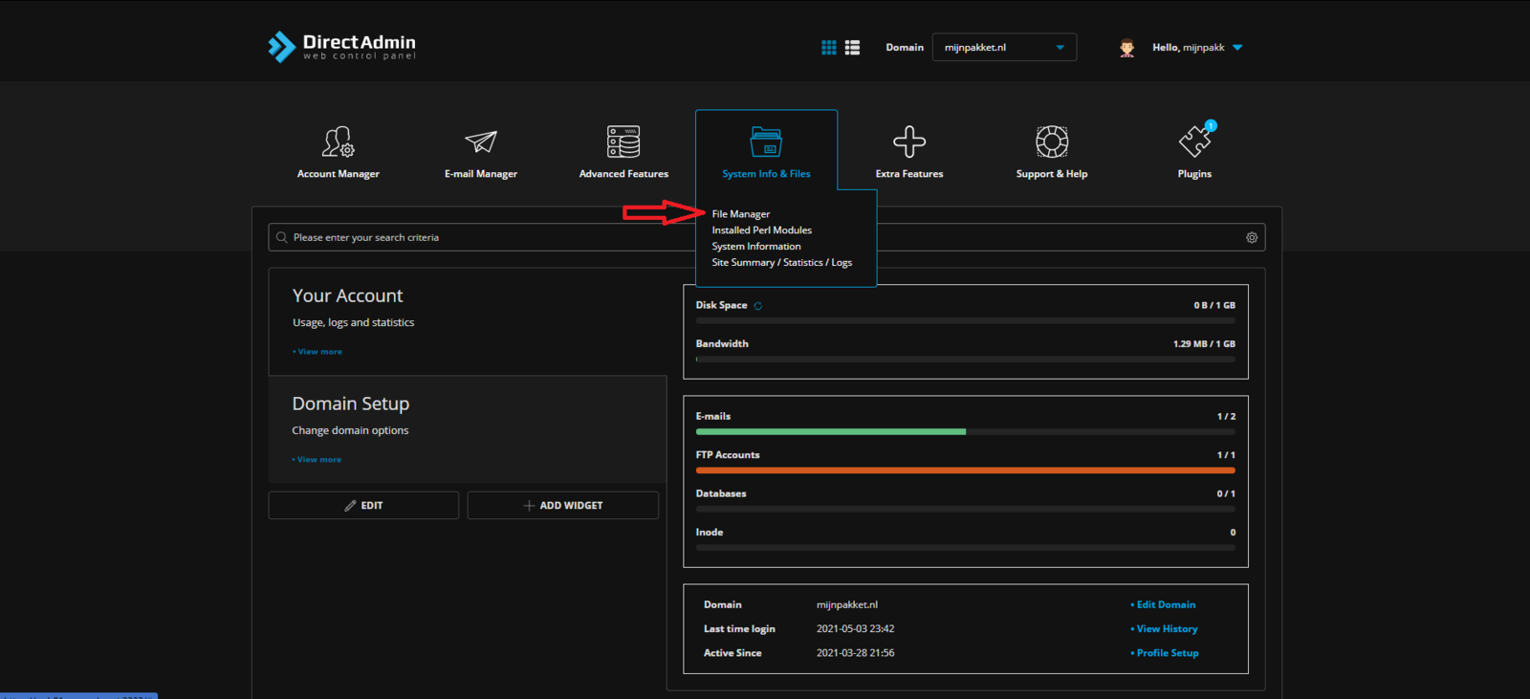This screenshot has width=1530, height=699.
Task: Click the Disk Space usage bar
Action: click(966, 321)
